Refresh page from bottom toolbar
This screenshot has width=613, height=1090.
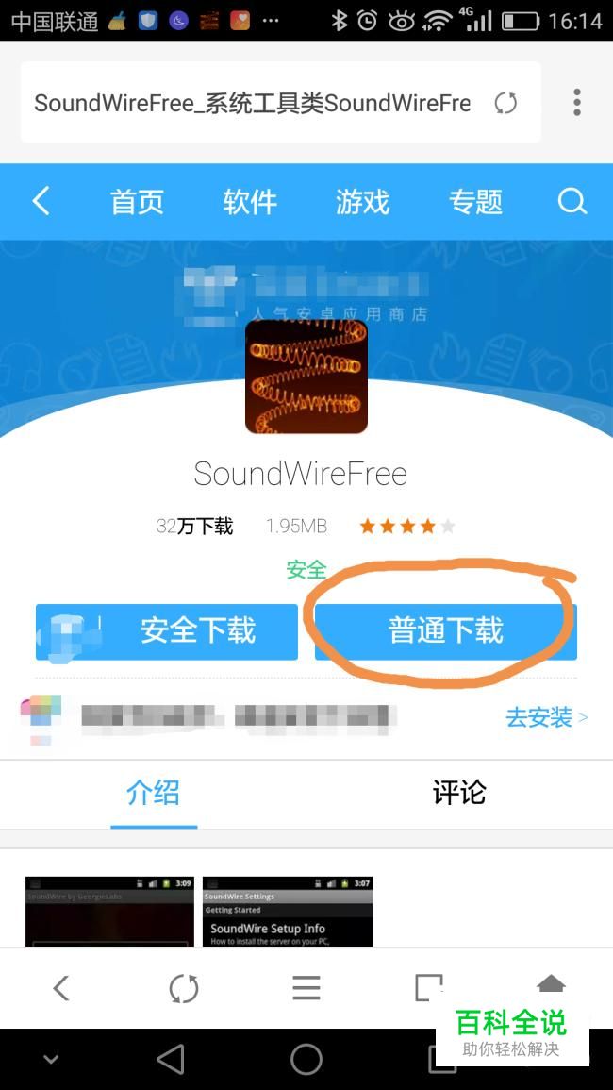click(x=184, y=987)
